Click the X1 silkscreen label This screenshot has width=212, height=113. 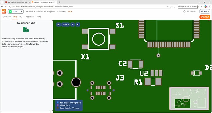[85, 57]
